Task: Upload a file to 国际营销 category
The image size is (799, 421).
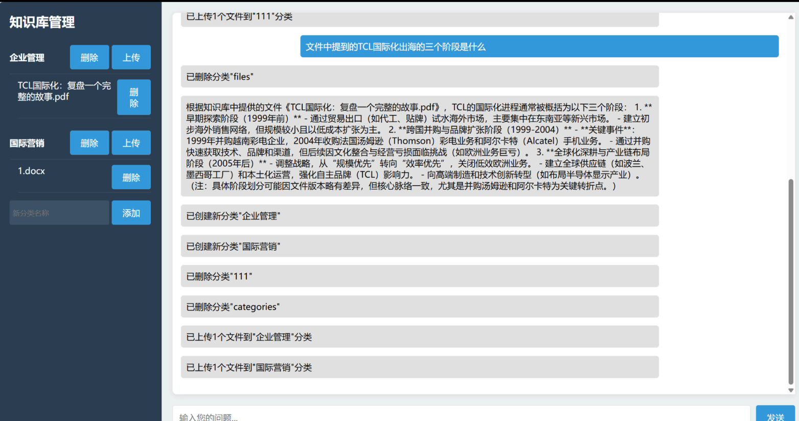Action: [131, 143]
